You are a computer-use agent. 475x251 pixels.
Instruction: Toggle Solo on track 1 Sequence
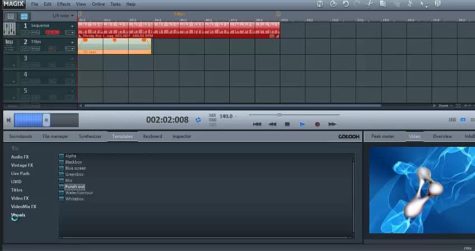(25, 32)
